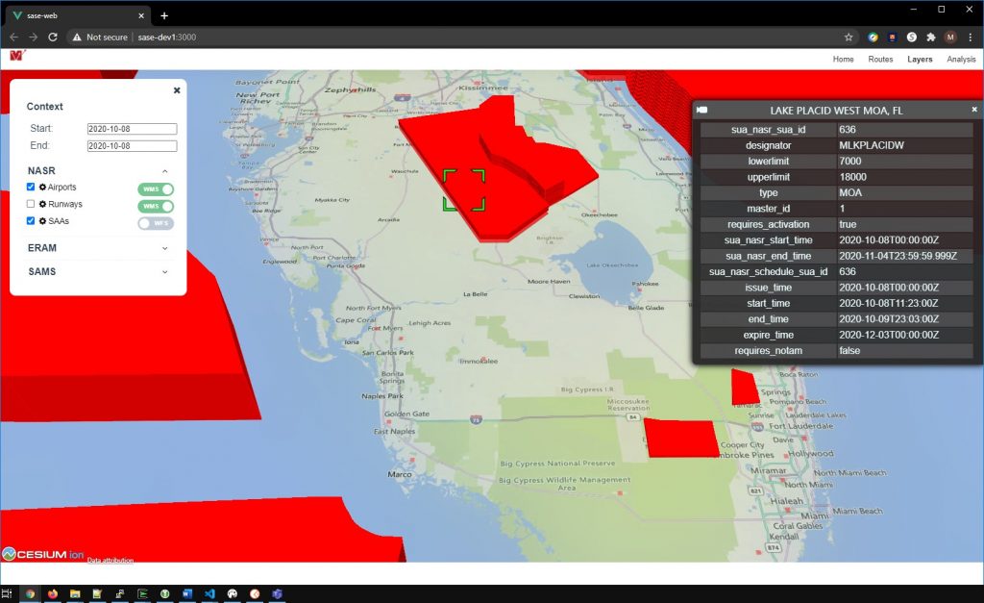984x603 pixels.
Task: Open Runways layer settings gear
Action: tap(42, 204)
